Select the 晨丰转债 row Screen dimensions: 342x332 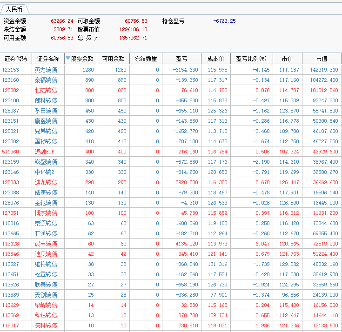point(46,244)
